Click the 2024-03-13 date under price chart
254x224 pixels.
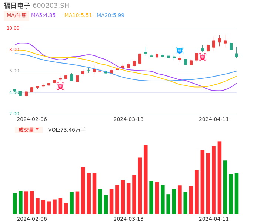click(x=128, y=119)
